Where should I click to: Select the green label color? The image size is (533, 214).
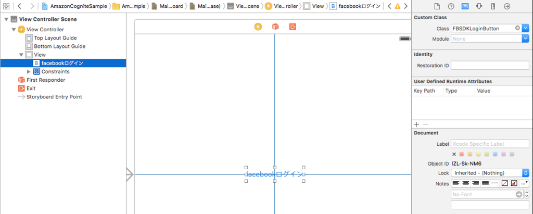pyautogui.click(x=487, y=154)
